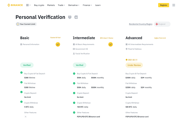Open the Learn menu item
Viewport: 186px width, 123px height.
point(98,5)
